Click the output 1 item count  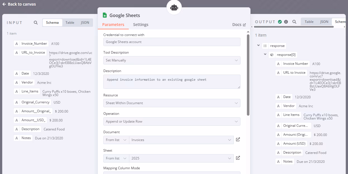tap(261, 35)
